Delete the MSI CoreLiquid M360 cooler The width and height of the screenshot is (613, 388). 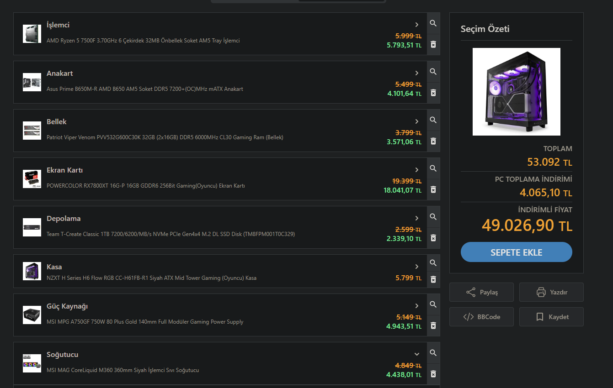coord(433,374)
